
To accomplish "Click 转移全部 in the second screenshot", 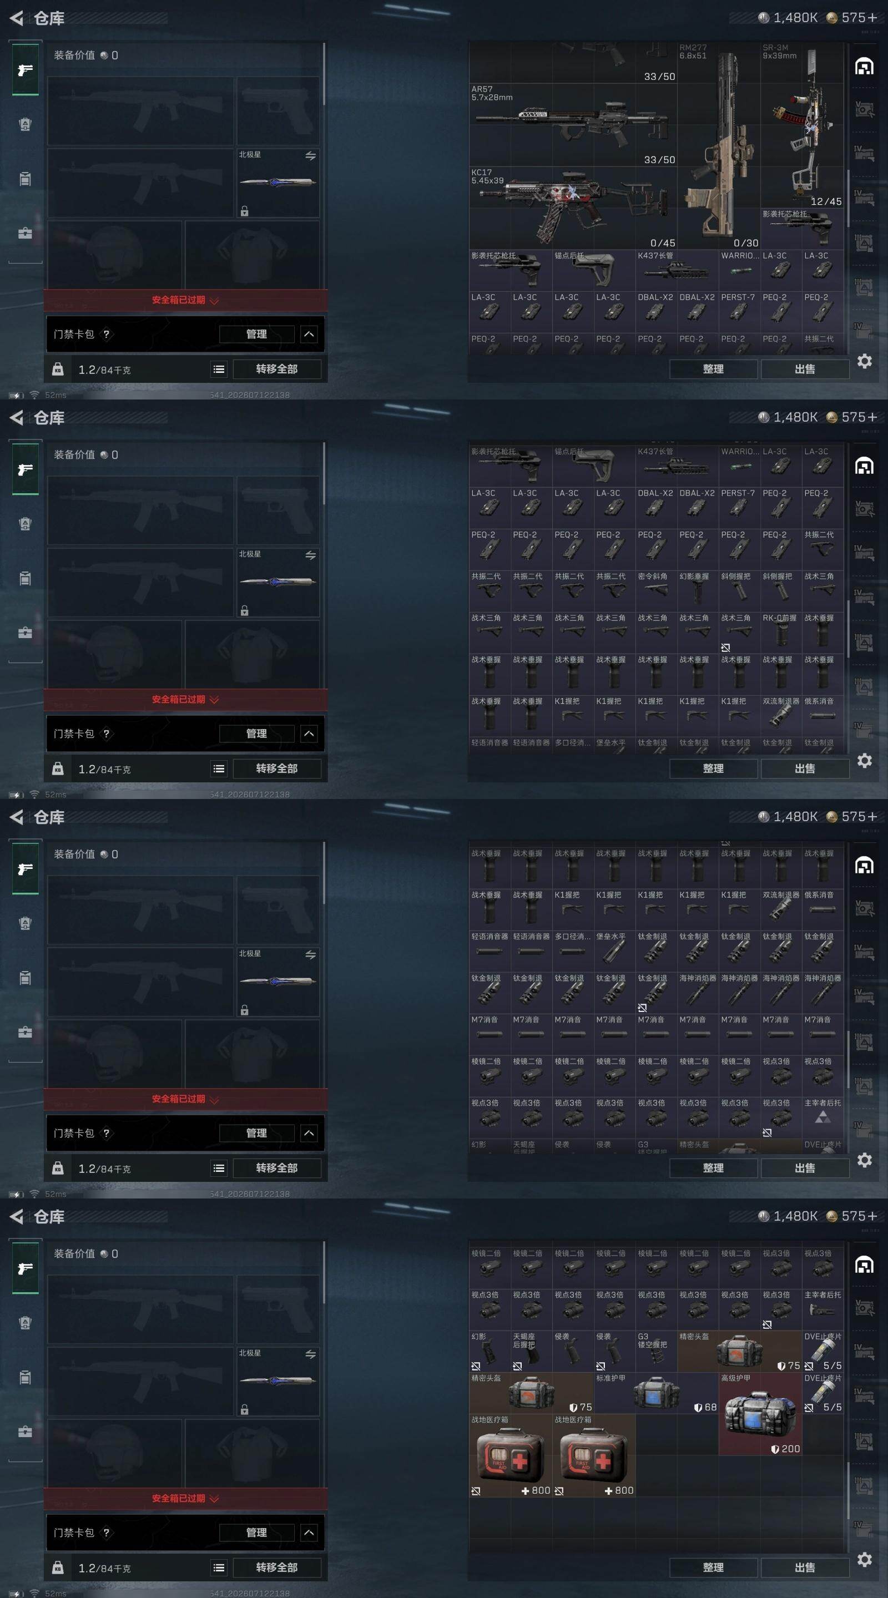I will (x=277, y=768).
